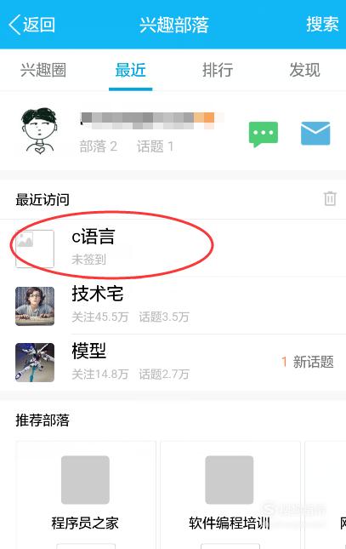The height and width of the screenshot is (549, 346).
Task: View the 1 新话题 notification
Action: coord(308,362)
